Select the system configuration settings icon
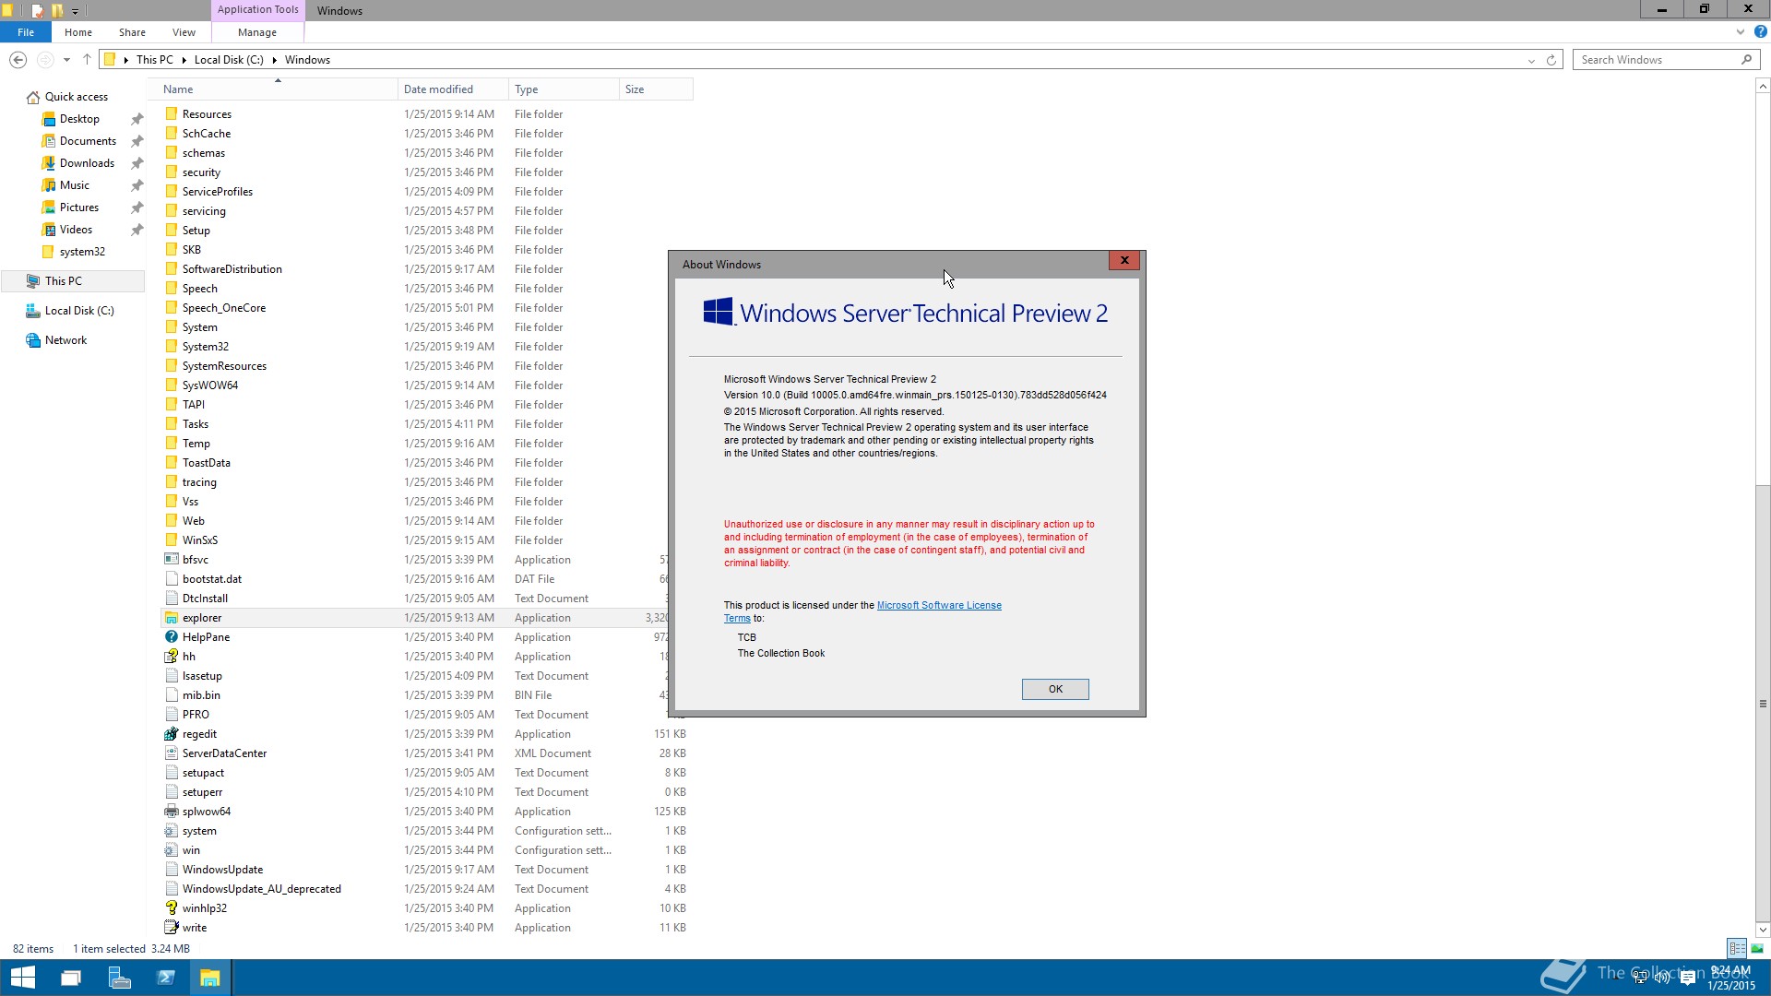Screen dimensions: 1771x996 click(171, 831)
